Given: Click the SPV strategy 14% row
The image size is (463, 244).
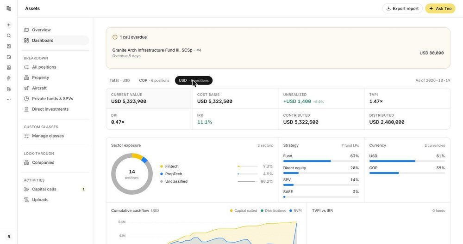Looking at the screenshot, I should 321,182.
